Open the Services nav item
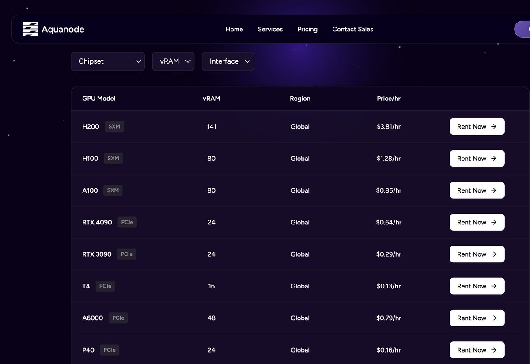This screenshot has width=530, height=364. (x=270, y=29)
